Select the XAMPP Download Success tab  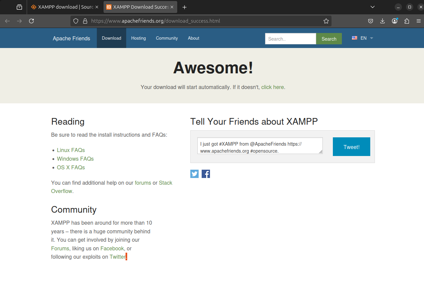coord(140,7)
